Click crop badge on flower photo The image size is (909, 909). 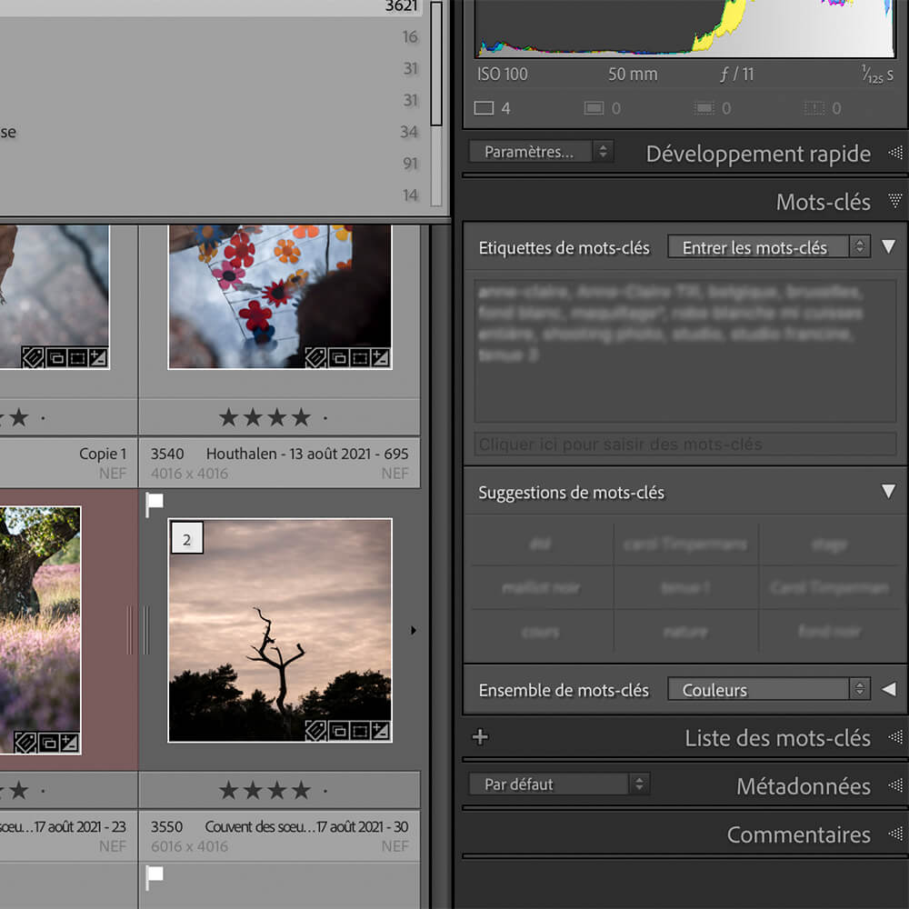(x=359, y=357)
